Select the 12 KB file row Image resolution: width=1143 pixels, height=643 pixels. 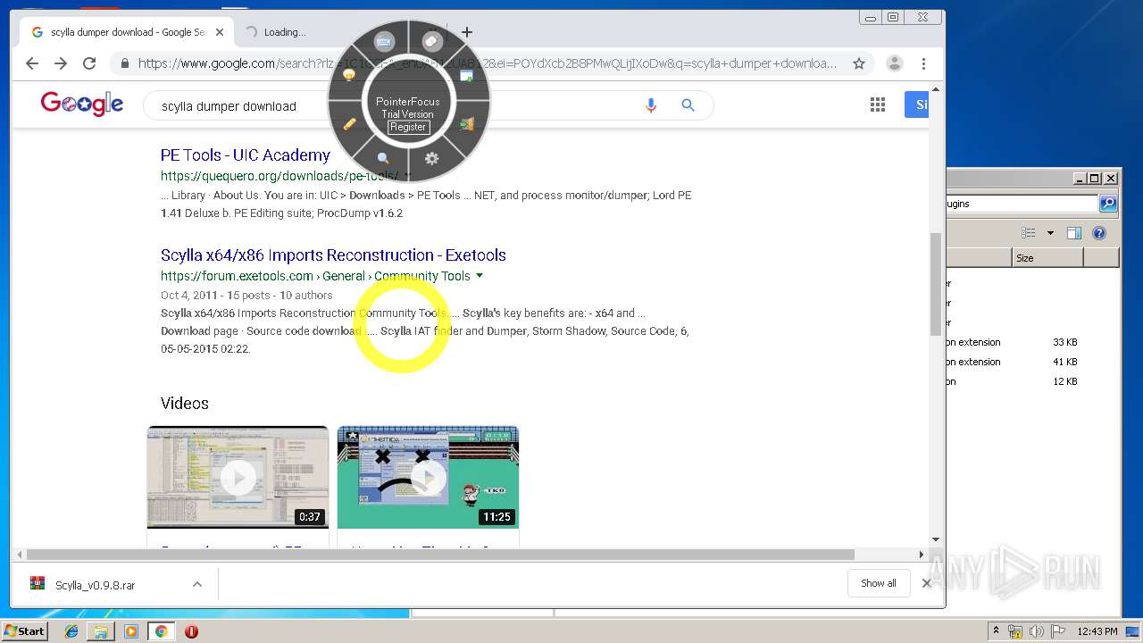(1032, 381)
